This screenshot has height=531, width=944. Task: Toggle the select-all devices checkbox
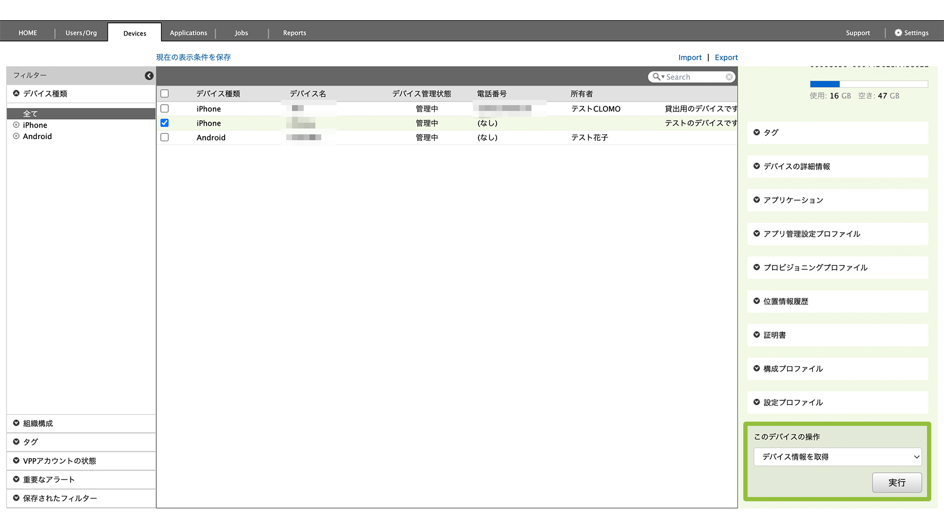[165, 93]
